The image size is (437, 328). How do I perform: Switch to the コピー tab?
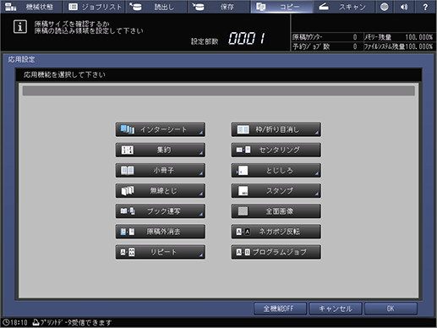(x=281, y=7)
